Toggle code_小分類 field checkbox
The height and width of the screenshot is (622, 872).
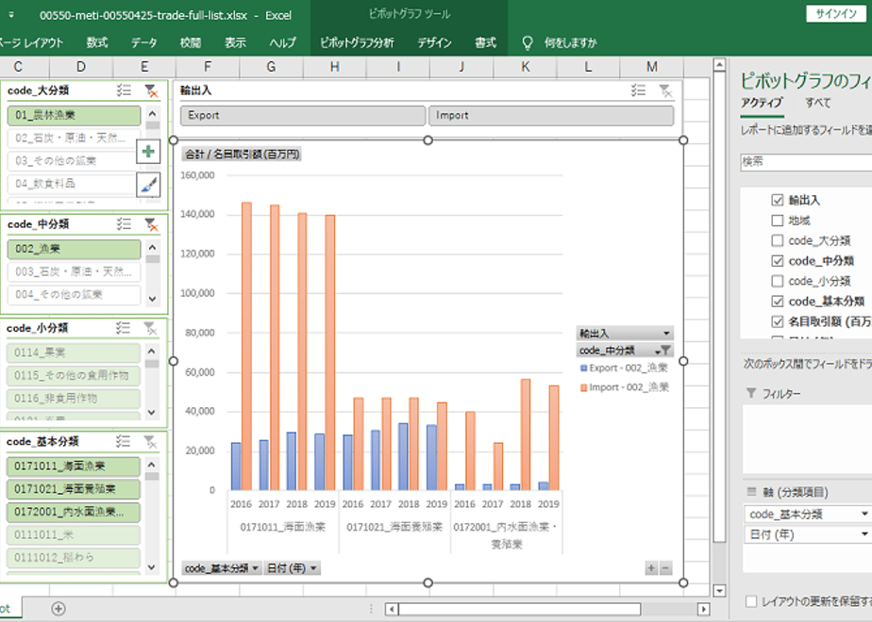(x=778, y=281)
